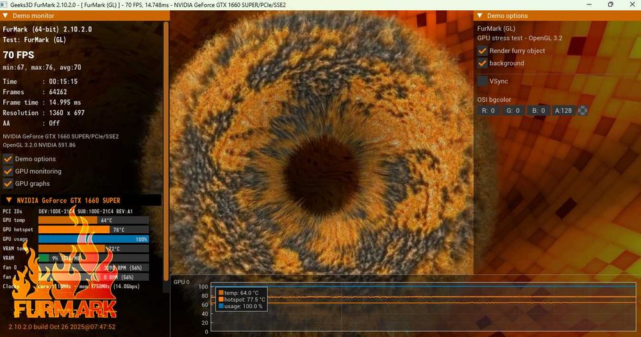Enable the VSync checkbox
Viewport: 641px width, 337px height.
click(483, 81)
